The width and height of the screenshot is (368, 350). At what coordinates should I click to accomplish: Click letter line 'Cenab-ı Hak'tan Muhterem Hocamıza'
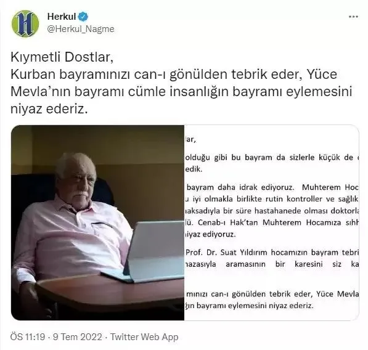click(x=272, y=222)
